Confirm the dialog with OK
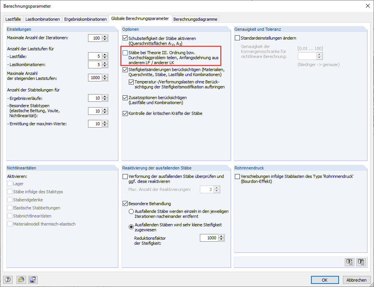 tap(325, 280)
